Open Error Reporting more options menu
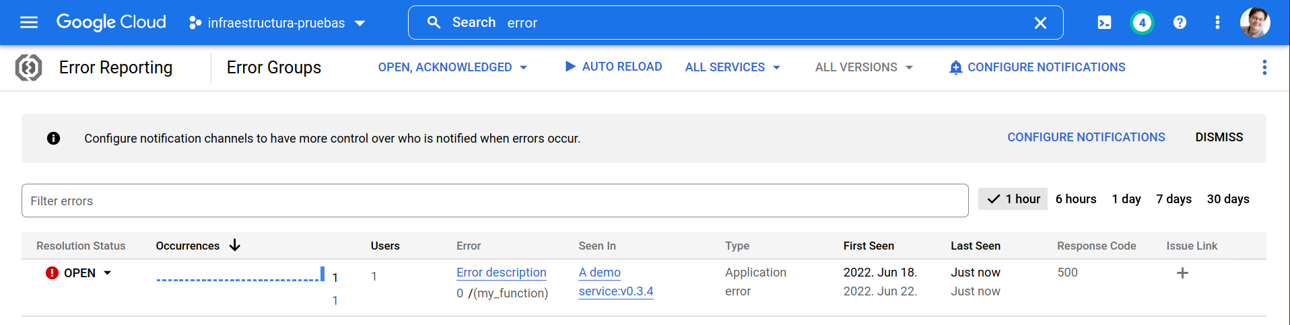The image size is (1290, 325). point(1264,67)
